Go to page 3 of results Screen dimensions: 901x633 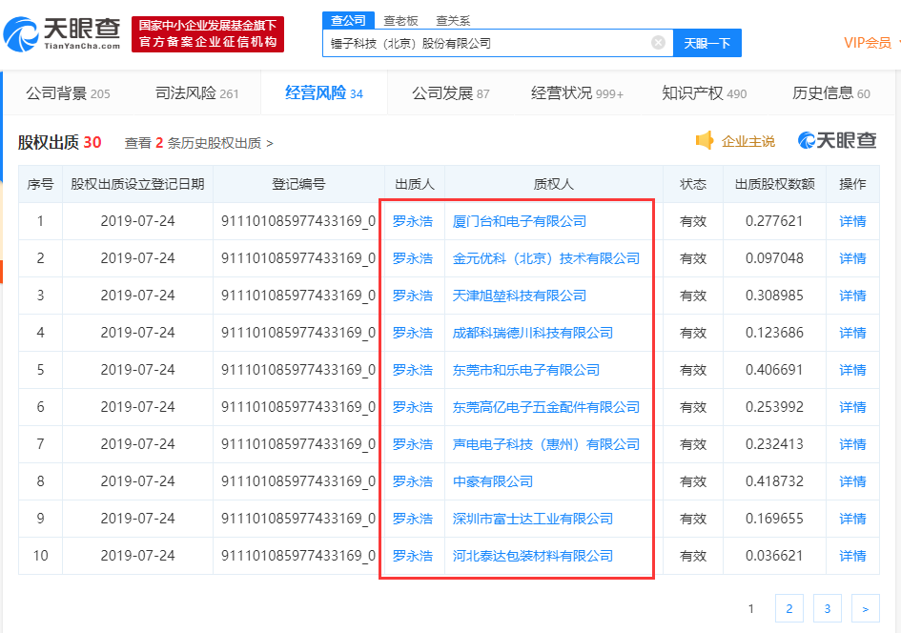pos(827,608)
